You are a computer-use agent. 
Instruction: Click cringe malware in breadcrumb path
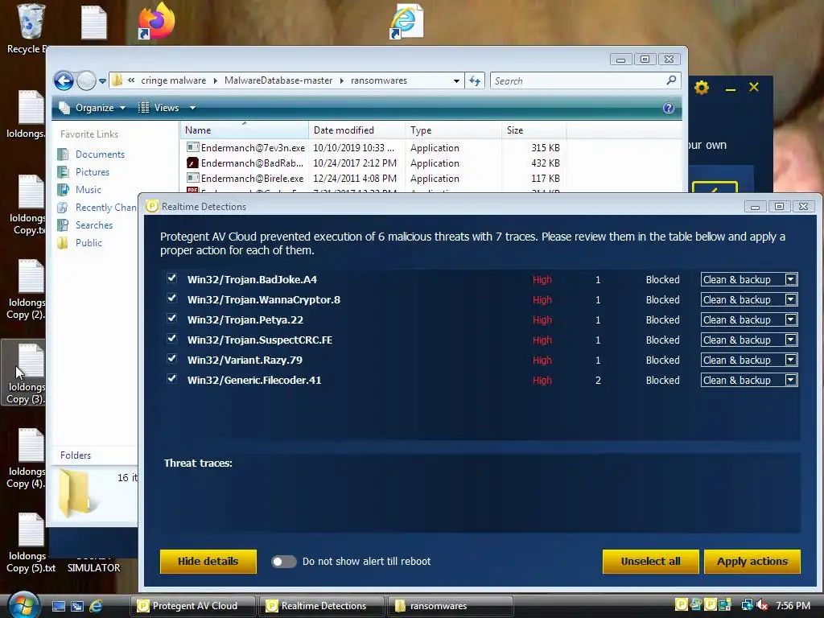pyautogui.click(x=174, y=80)
